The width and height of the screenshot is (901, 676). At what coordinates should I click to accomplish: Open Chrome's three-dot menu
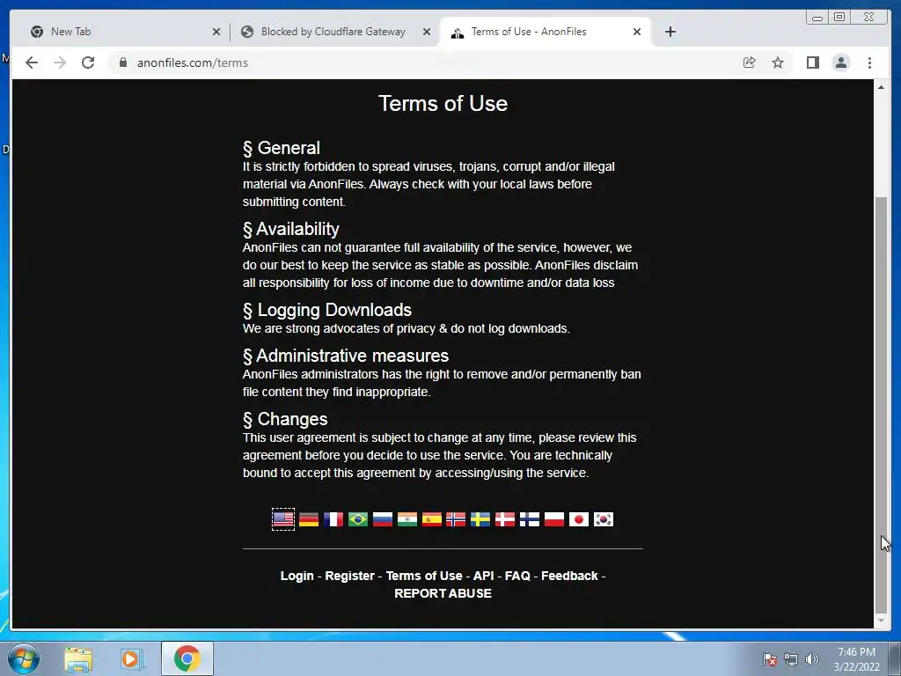coord(869,62)
